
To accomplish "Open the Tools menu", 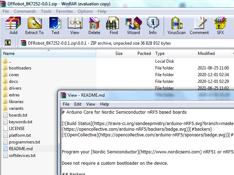I will tap(46, 11).
